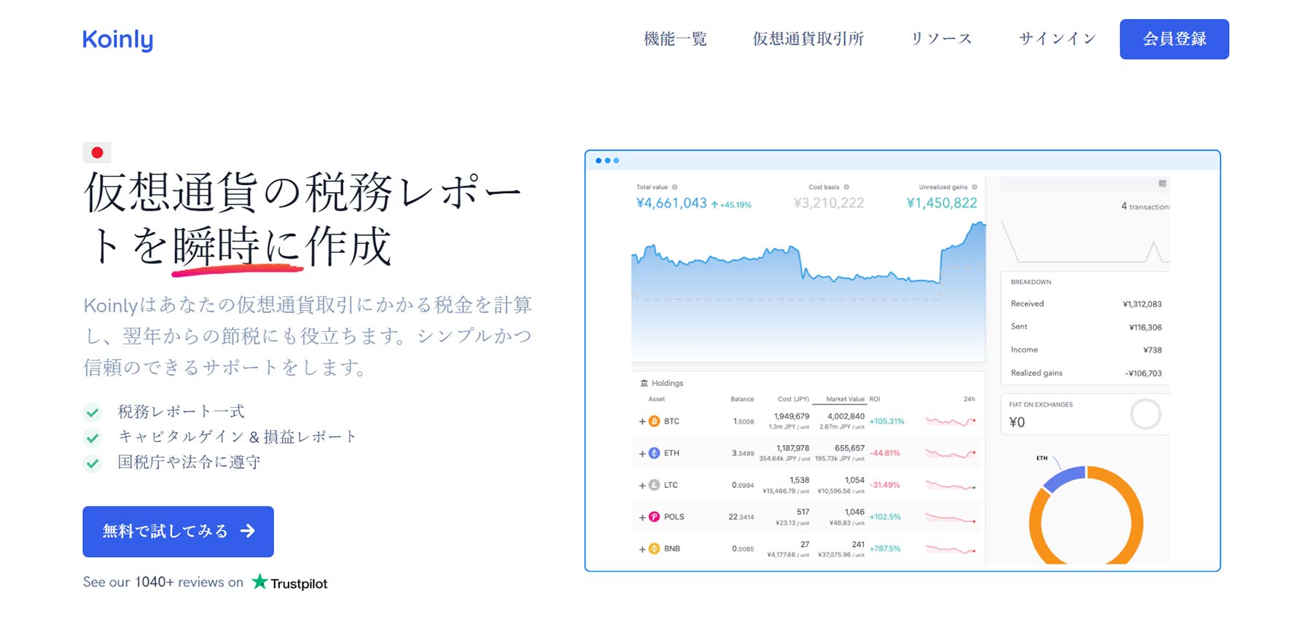The width and height of the screenshot is (1312, 627).
Task: Click the Japan flag icon
Action: tap(97, 153)
